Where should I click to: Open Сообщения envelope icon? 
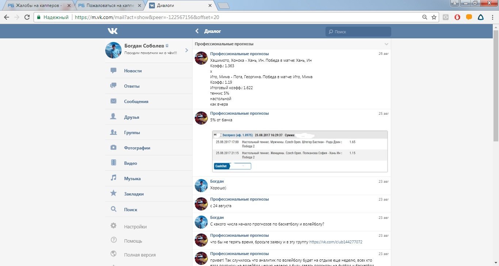point(113,102)
